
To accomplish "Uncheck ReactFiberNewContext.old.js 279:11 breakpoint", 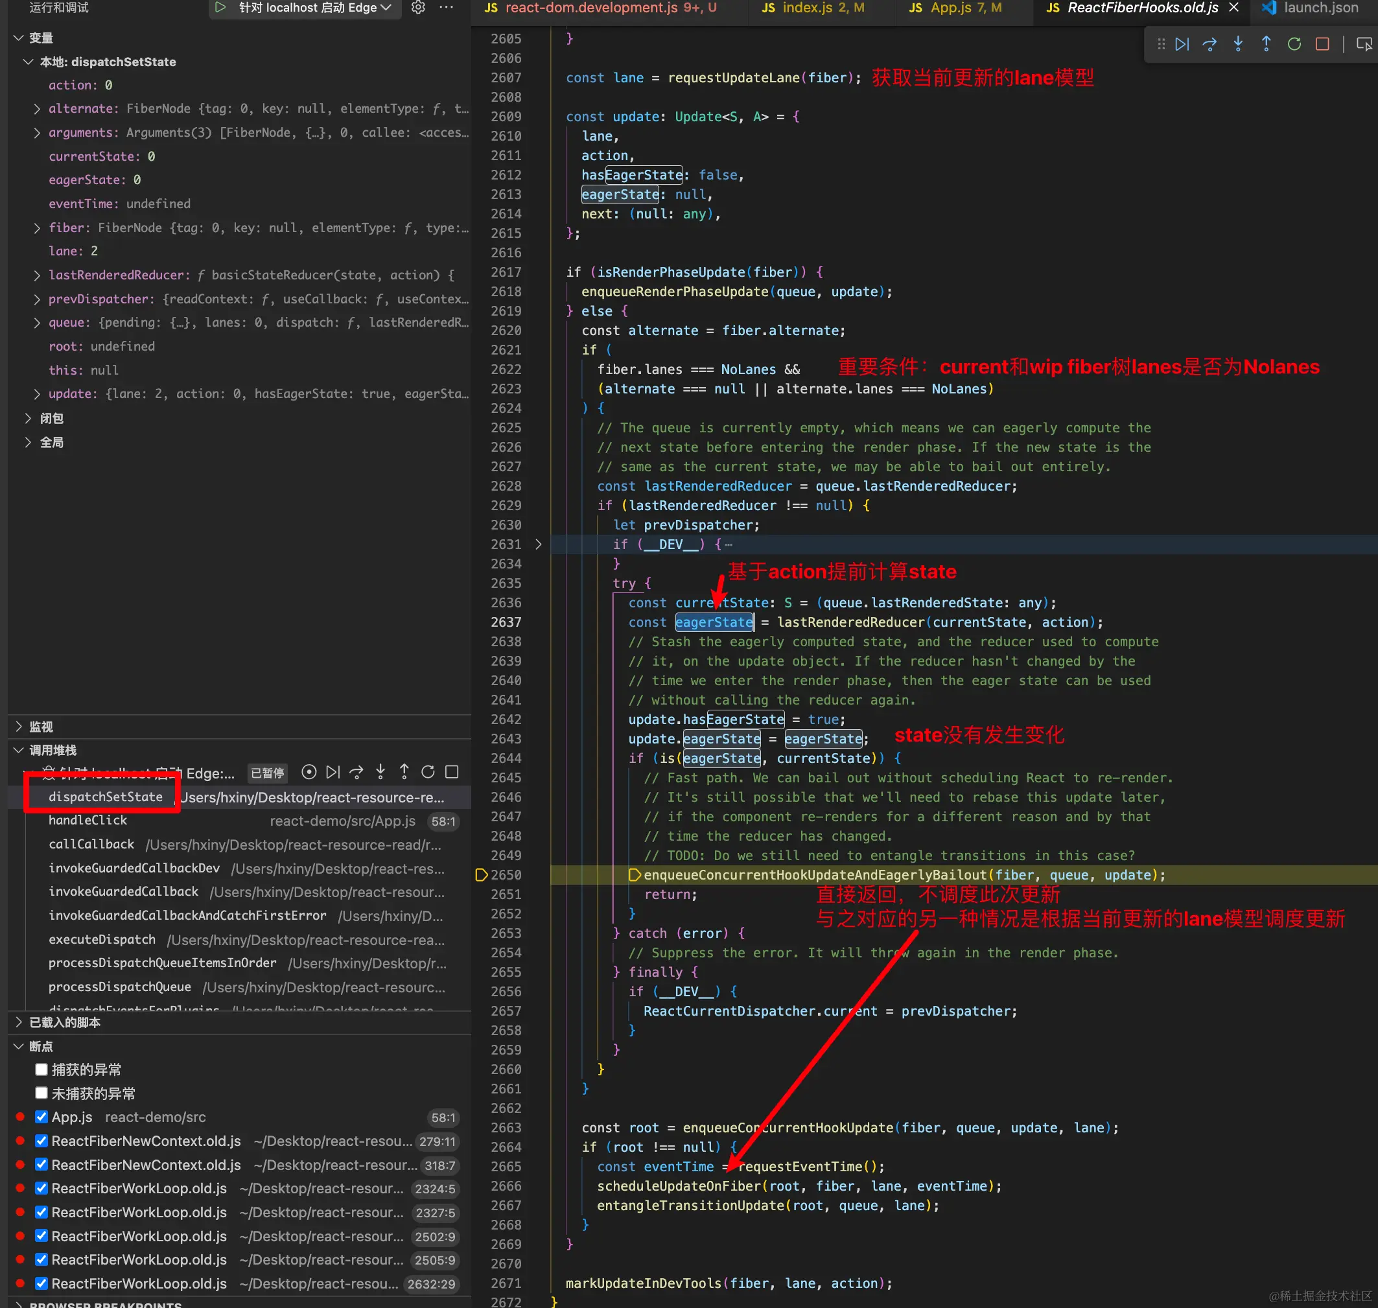I will pyautogui.click(x=41, y=1140).
